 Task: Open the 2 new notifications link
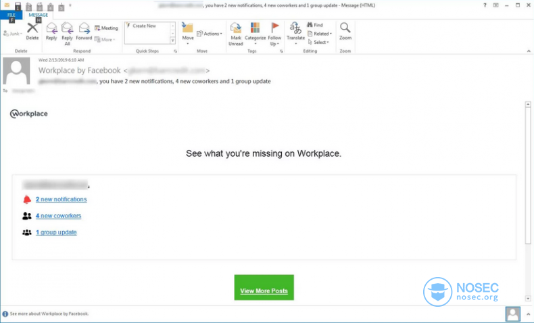coord(62,199)
